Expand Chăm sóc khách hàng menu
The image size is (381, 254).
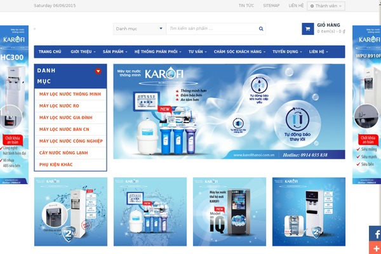(x=239, y=51)
